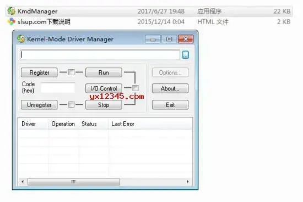Viewport: 303px width, 202px height.
Task: Click the KmdManager application file icon
Action: pos(12,11)
